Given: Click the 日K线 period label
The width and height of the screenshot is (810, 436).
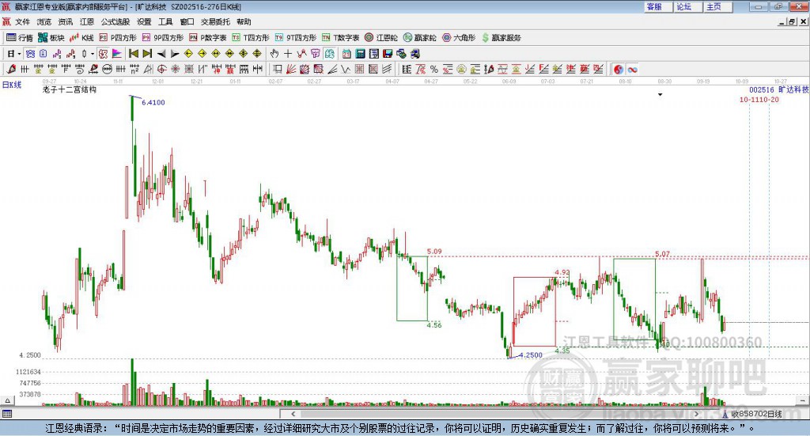Looking at the screenshot, I should [12, 85].
